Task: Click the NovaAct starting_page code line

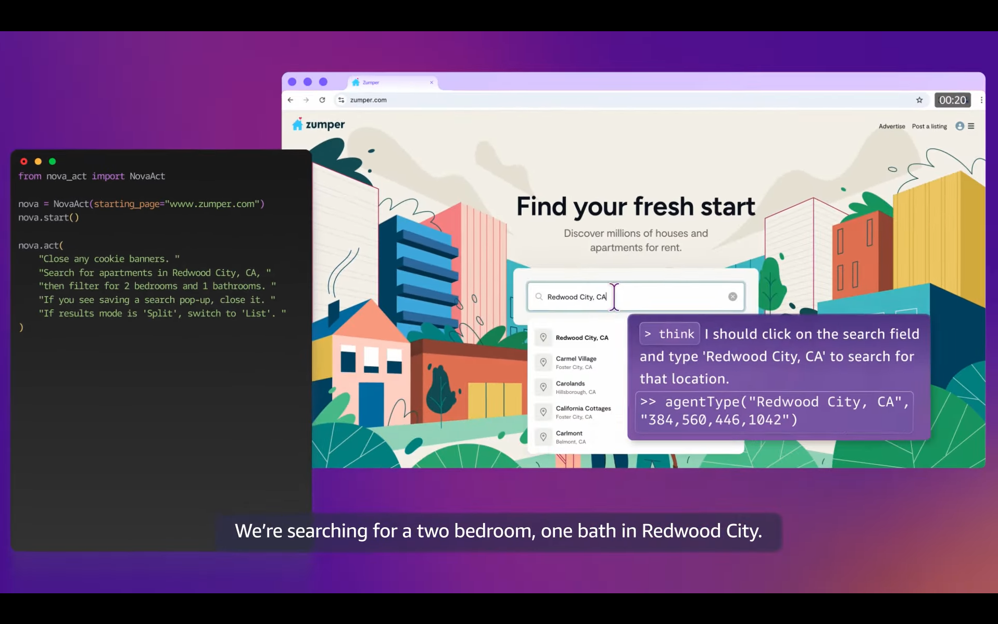Action: (142, 204)
